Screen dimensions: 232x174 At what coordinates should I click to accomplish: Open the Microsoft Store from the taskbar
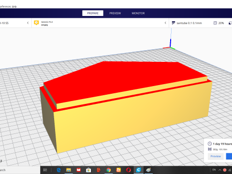(x=88, y=170)
